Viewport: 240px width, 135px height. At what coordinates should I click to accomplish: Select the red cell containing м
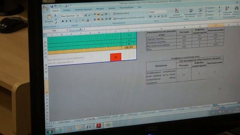[115, 57]
